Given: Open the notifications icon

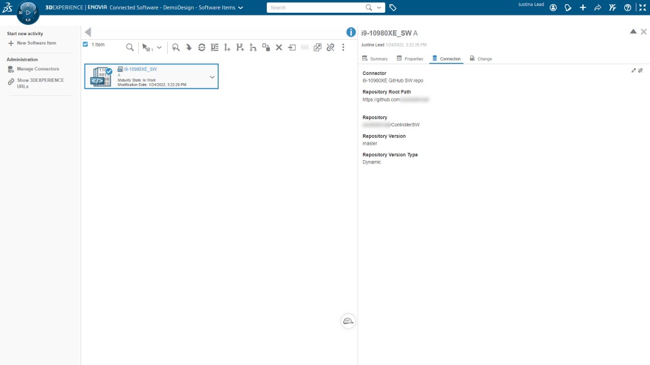Looking at the screenshot, I should pyautogui.click(x=568, y=7).
